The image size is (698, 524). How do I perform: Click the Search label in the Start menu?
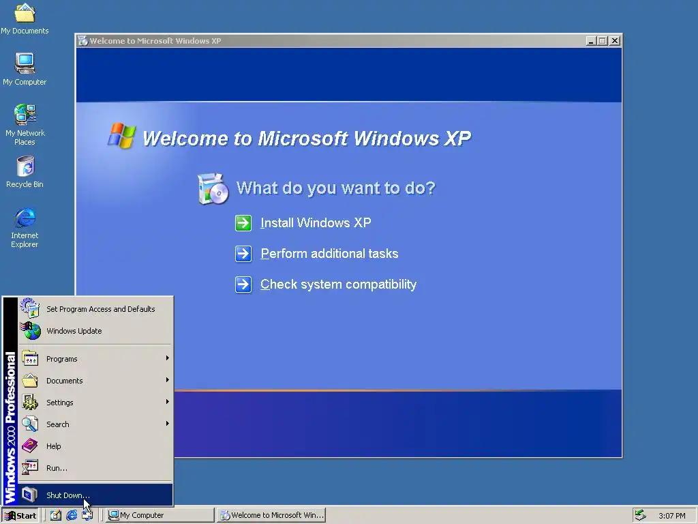[x=58, y=424]
